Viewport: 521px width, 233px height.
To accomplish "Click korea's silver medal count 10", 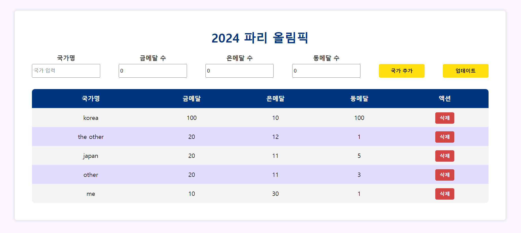I will 275,118.
